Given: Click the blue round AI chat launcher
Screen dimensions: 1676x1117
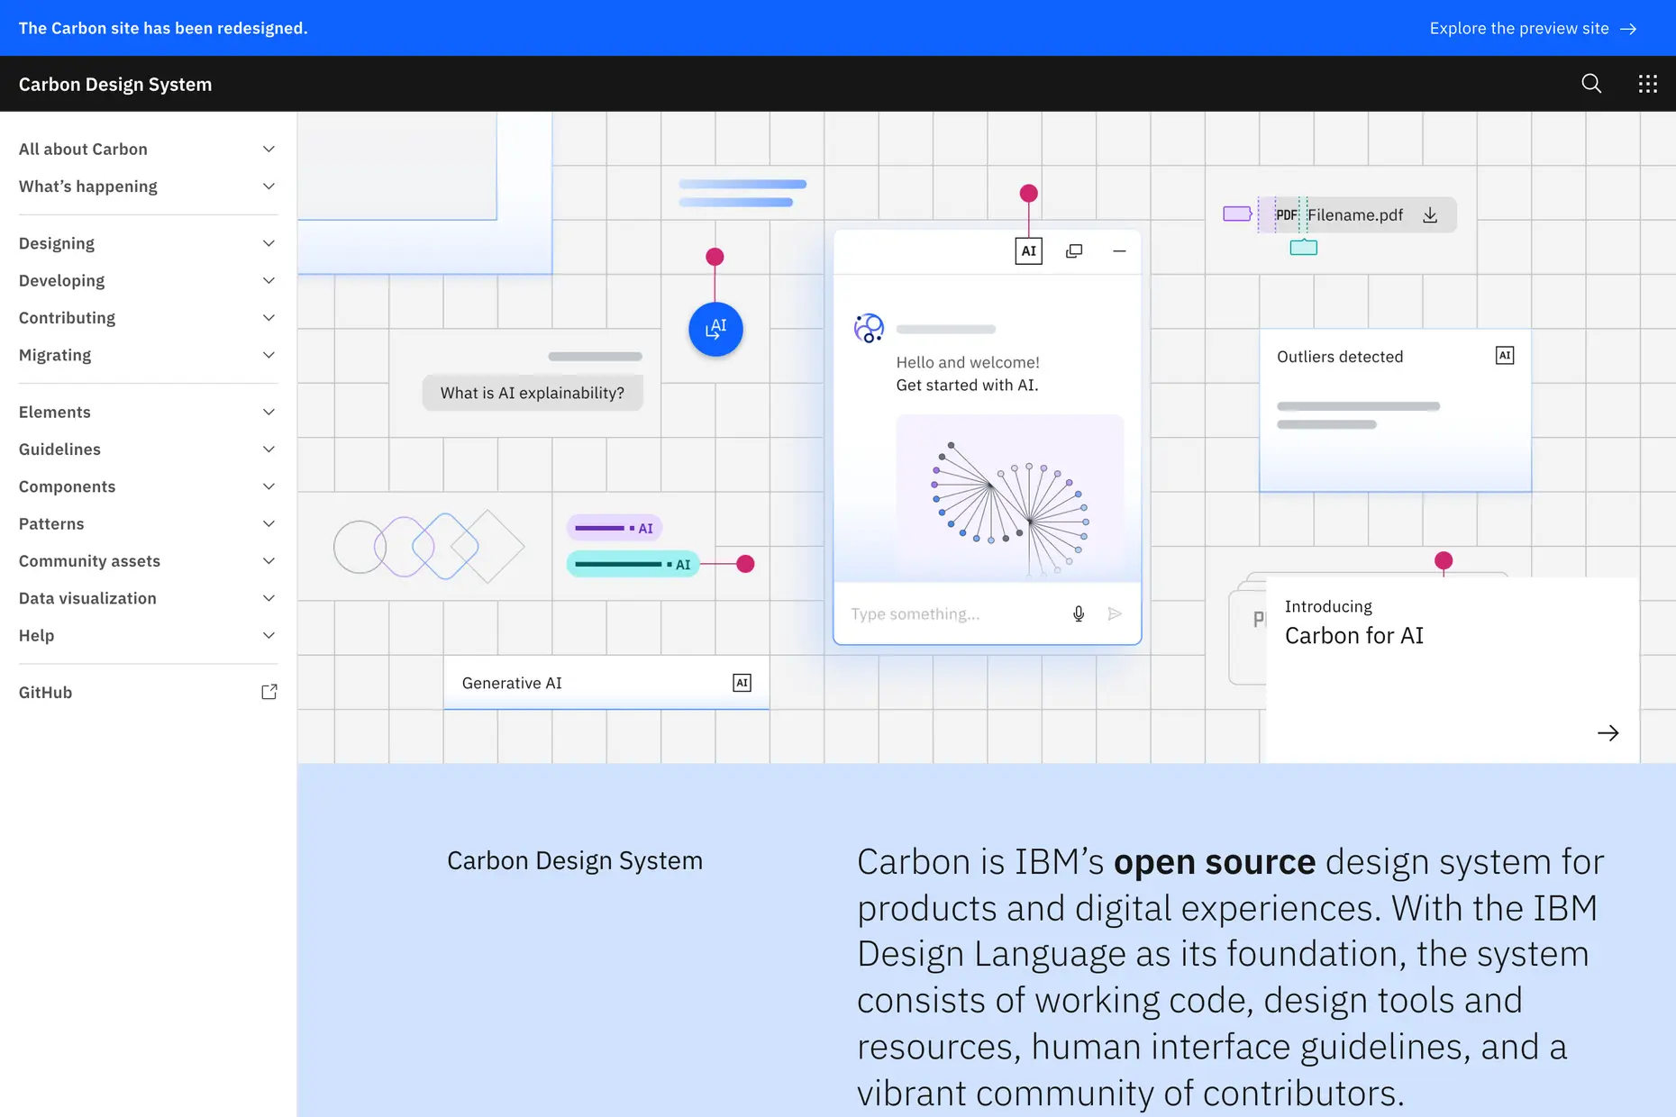Looking at the screenshot, I should (715, 329).
